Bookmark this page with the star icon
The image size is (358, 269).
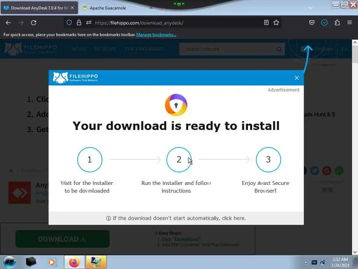(x=276, y=22)
